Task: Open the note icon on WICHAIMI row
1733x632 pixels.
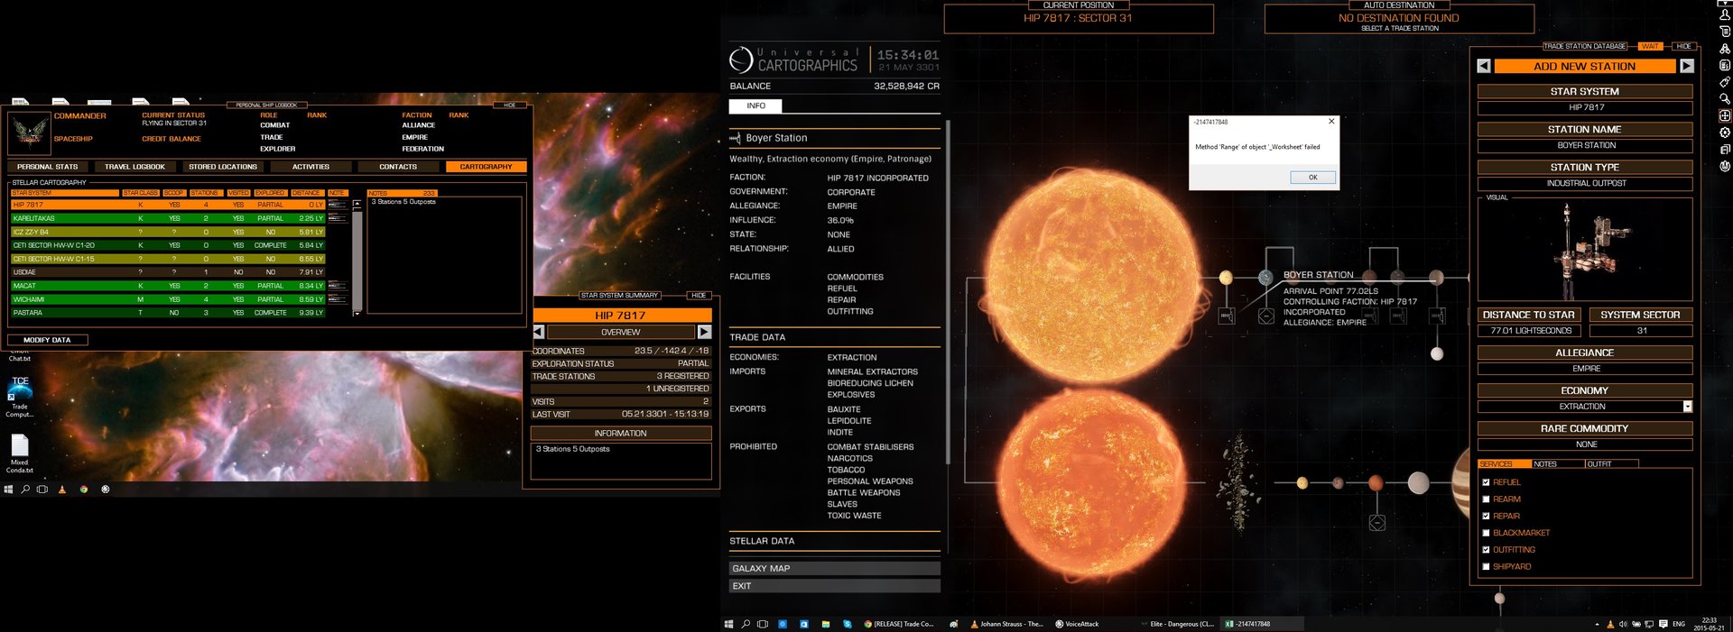Action: (337, 299)
